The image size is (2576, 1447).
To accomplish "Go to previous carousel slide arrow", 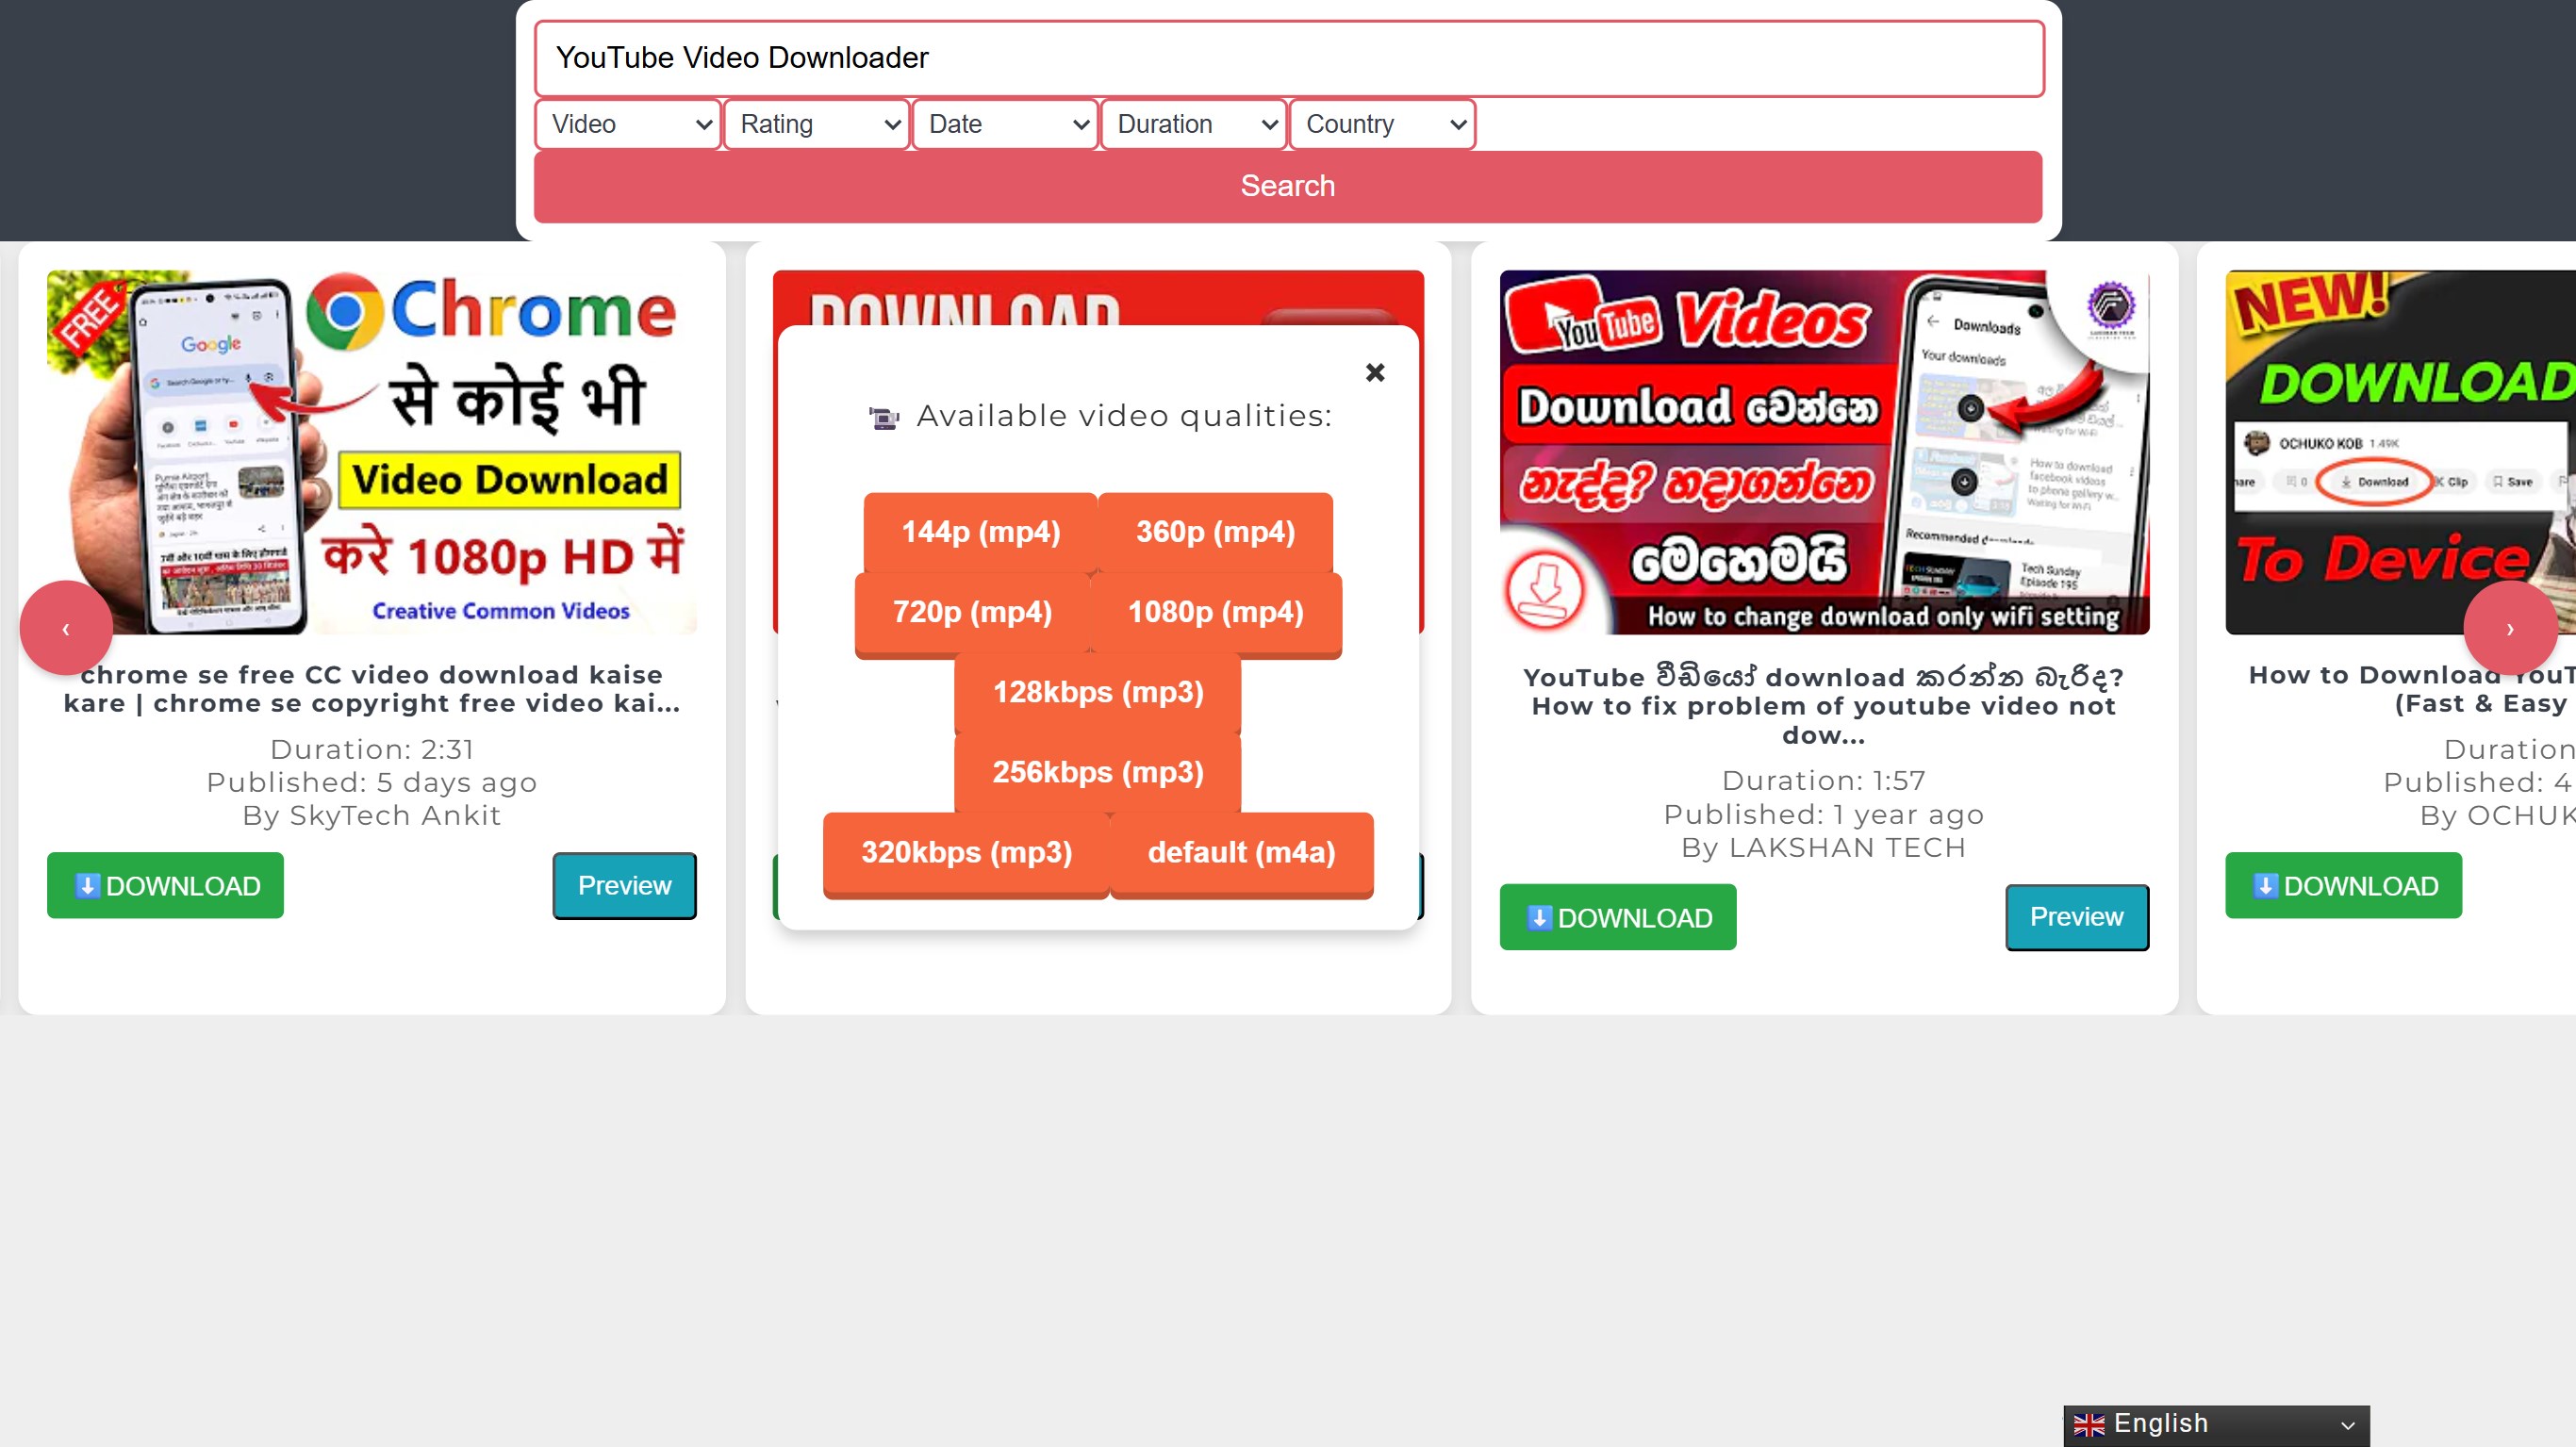I will point(66,628).
